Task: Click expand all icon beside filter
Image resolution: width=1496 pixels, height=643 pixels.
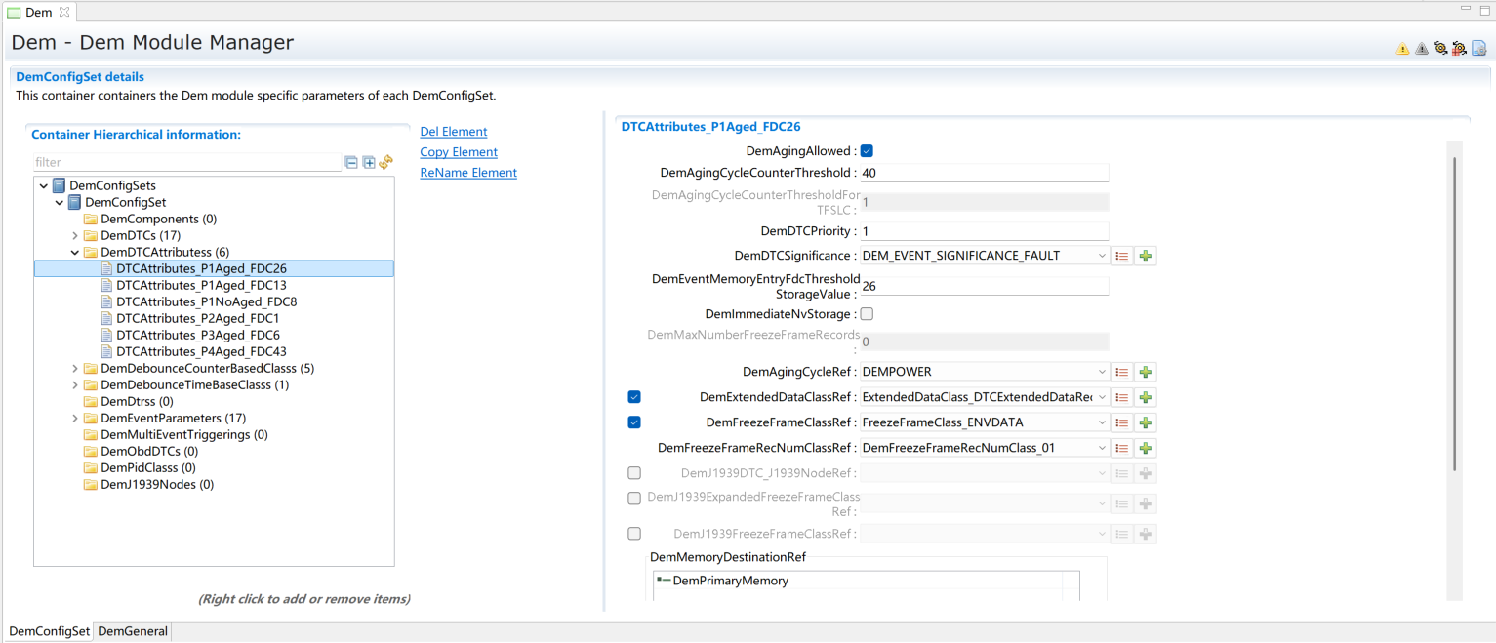Action: 369,163
